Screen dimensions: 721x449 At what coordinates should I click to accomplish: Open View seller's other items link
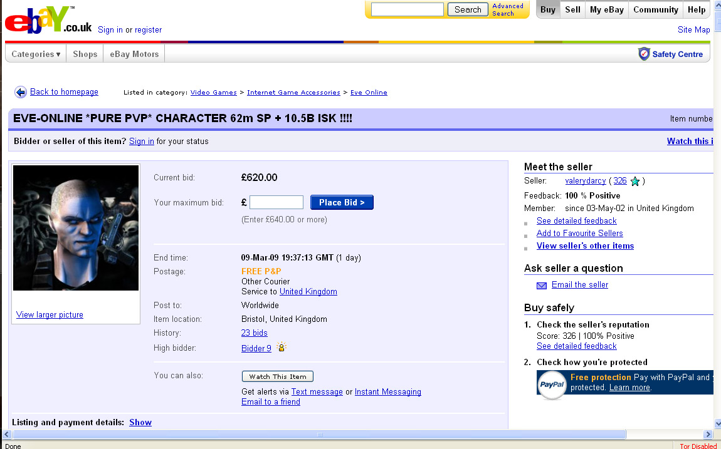coord(586,245)
